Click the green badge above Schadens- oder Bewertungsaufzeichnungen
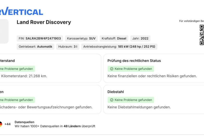The image size is (204, 137). tap(17, 100)
